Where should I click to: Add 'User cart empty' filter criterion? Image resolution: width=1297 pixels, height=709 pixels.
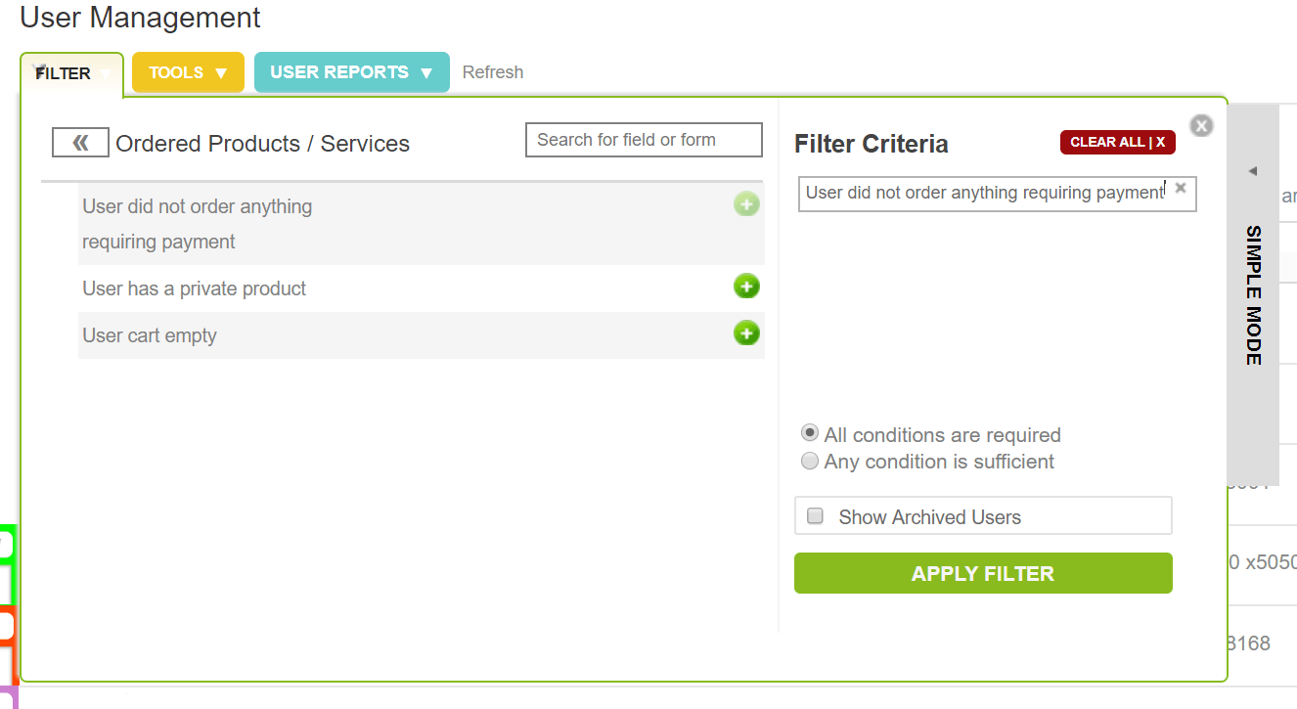(x=746, y=333)
